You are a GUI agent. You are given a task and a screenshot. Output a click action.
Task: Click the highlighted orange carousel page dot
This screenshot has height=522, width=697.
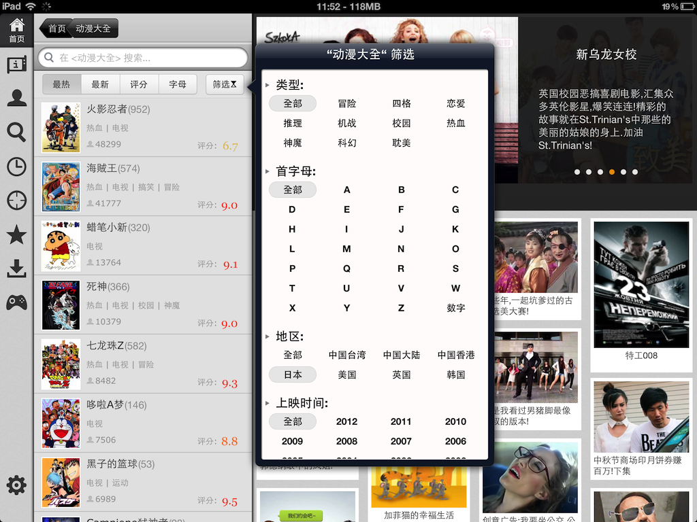[612, 172]
